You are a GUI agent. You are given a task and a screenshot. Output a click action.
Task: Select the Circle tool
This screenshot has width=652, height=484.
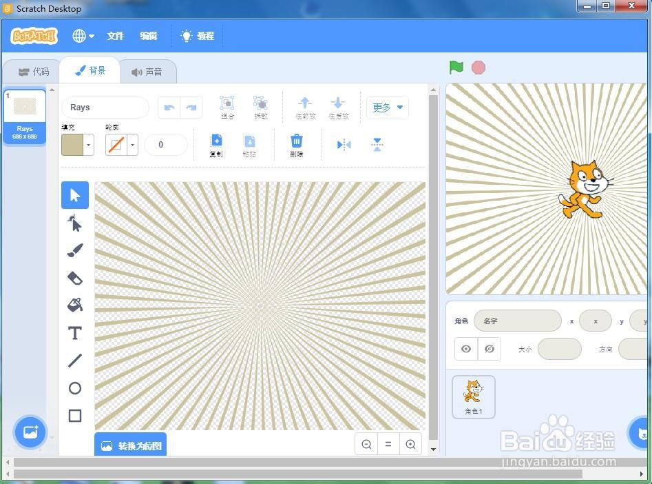click(75, 388)
